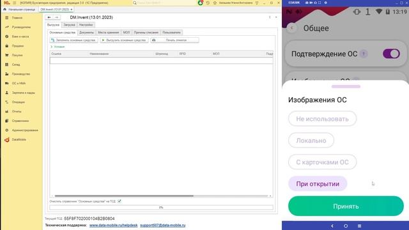The width and height of the screenshot is (409, 230).
Task: Click the Покупки cart icon in the sidebar
Action: click(7, 56)
